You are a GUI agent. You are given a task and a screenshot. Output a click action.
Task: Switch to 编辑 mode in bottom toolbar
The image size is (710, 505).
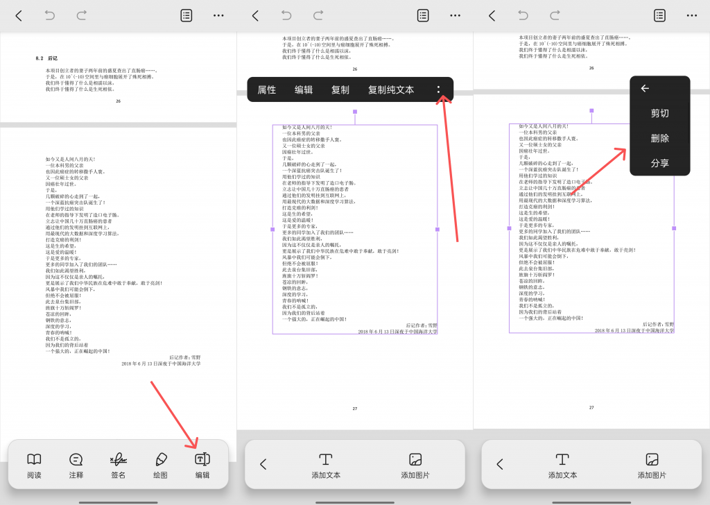[202, 464]
